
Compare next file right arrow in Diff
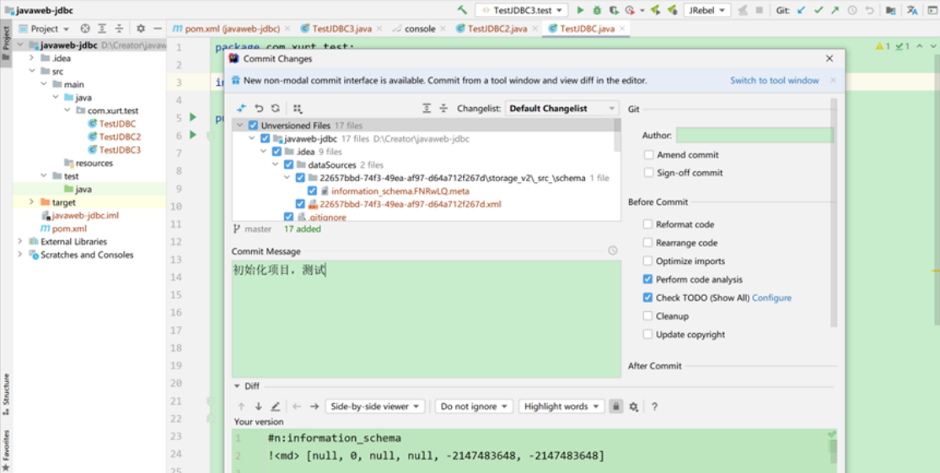click(314, 406)
